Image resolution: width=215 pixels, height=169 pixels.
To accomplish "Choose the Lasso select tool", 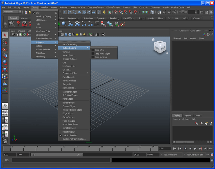I will point(5,42).
